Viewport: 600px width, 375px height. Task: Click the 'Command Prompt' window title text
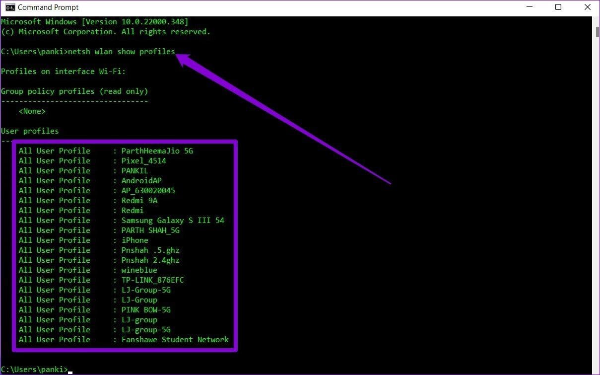tap(48, 7)
